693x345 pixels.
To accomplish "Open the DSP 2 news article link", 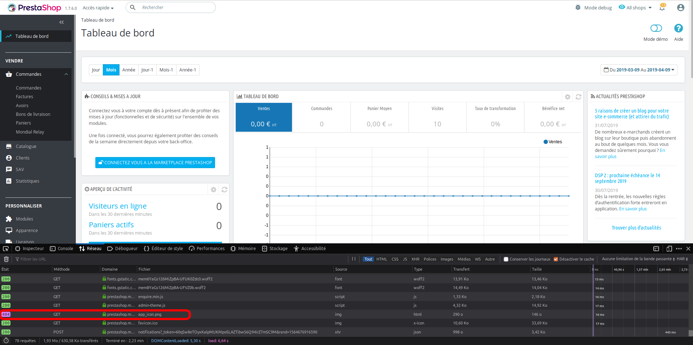I will tap(627, 178).
